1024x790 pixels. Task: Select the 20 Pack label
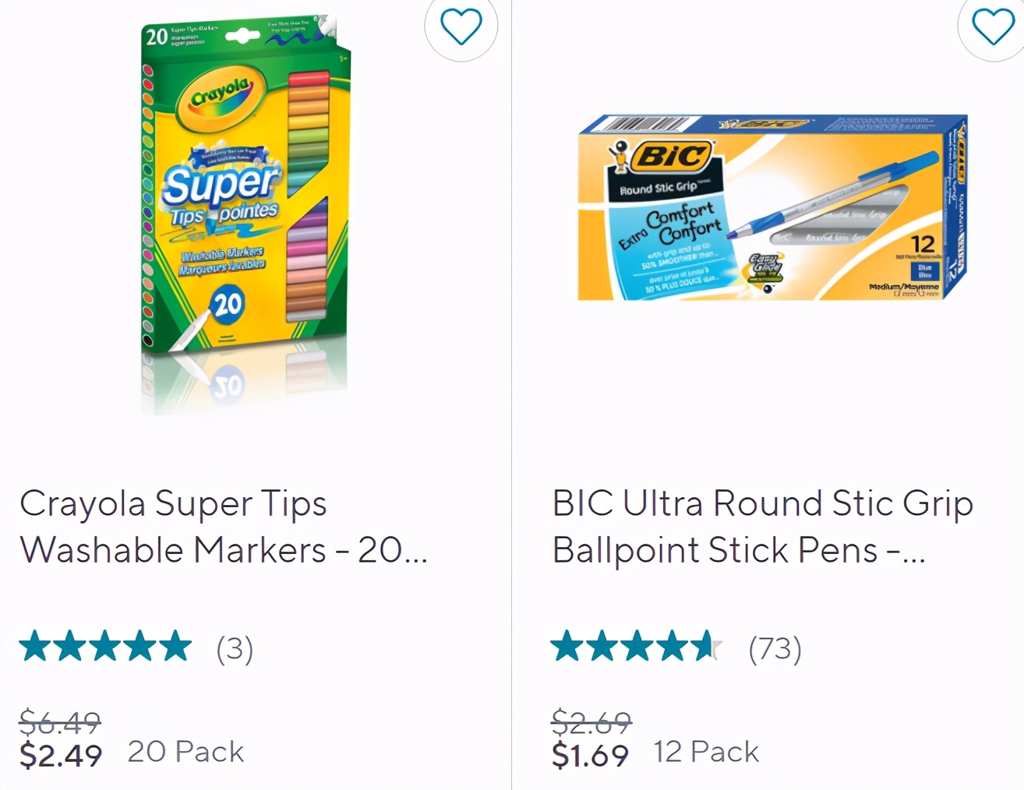pos(185,752)
